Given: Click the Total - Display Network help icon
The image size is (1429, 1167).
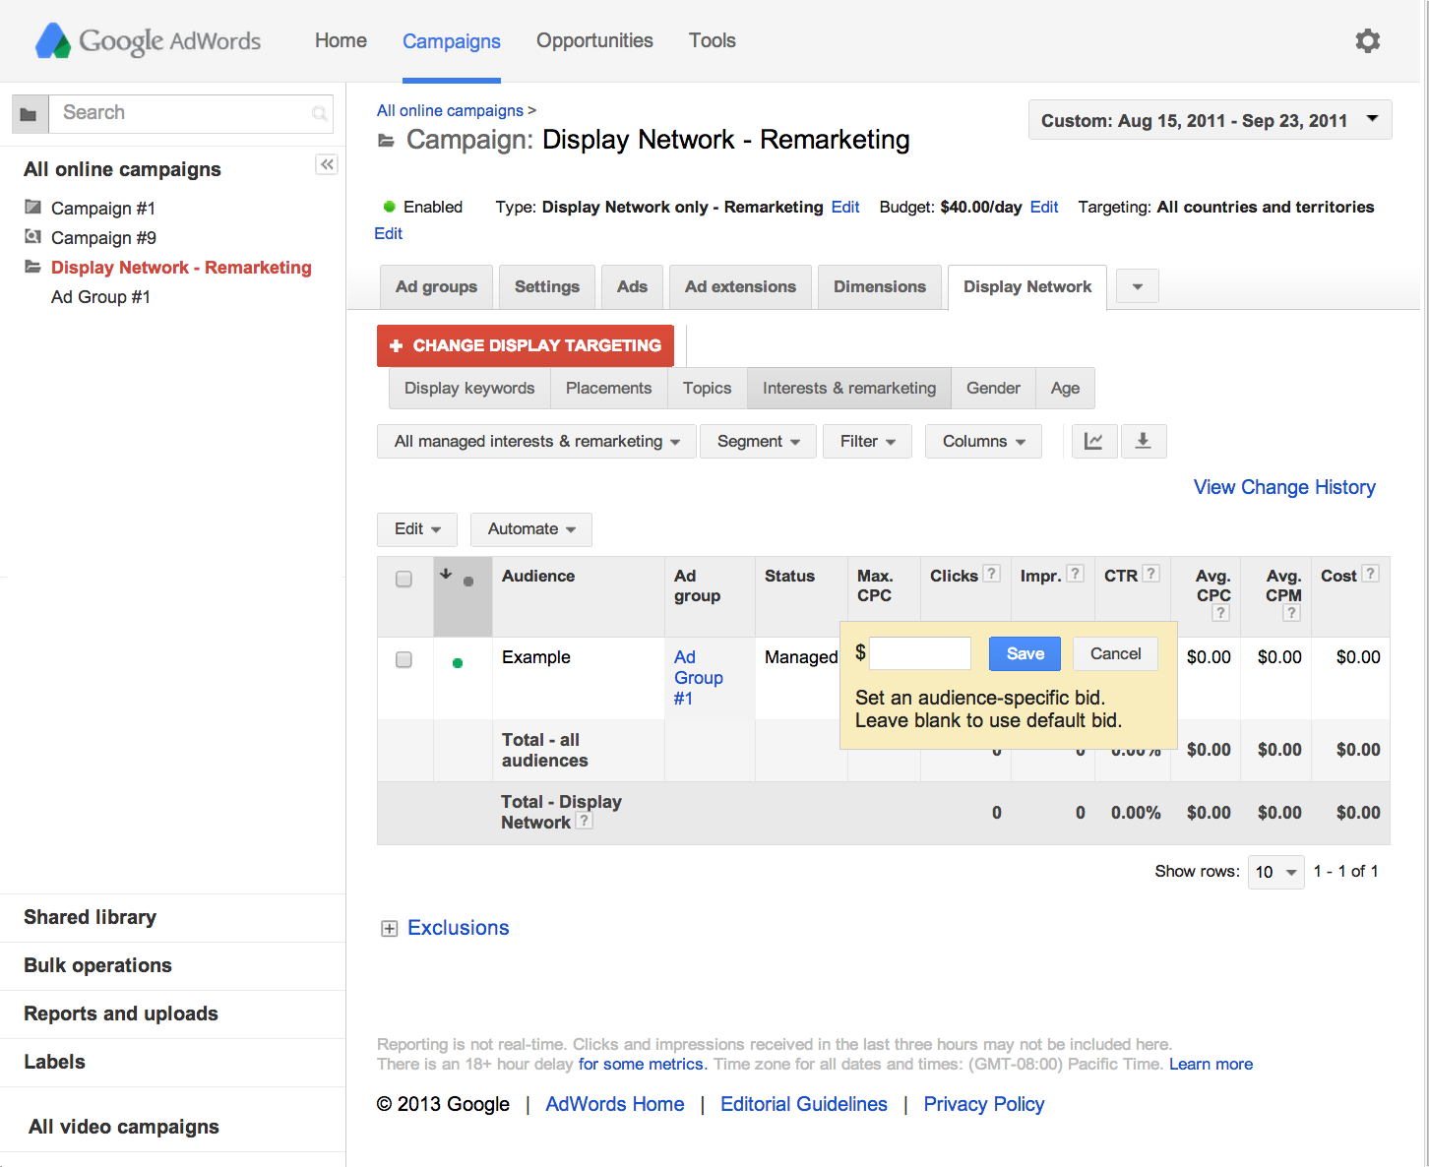Looking at the screenshot, I should (584, 821).
